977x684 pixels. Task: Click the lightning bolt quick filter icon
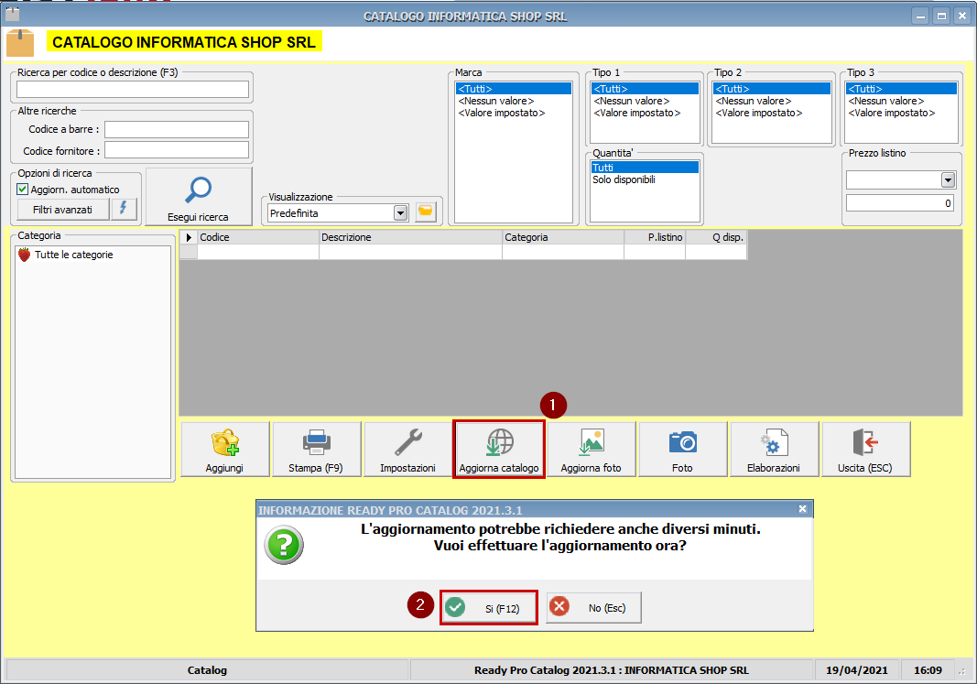(124, 209)
